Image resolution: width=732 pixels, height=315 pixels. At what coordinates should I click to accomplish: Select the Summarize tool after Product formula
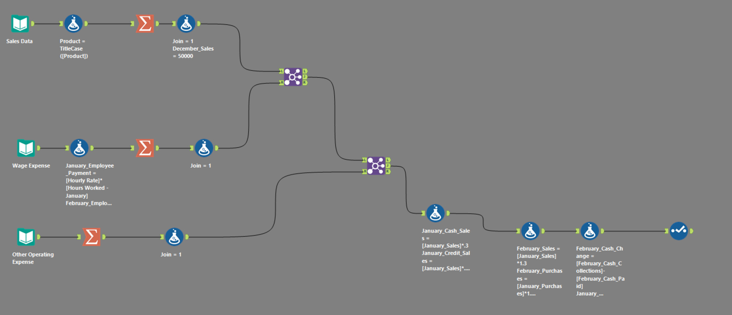145,24
